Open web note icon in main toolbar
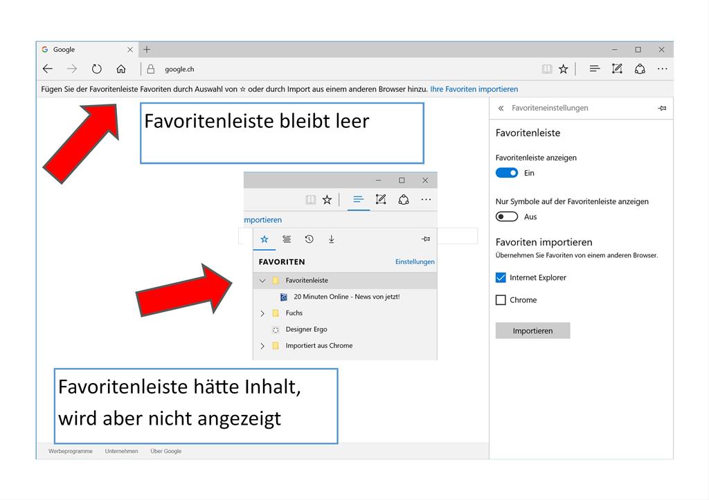709x500 pixels. [x=617, y=68]
